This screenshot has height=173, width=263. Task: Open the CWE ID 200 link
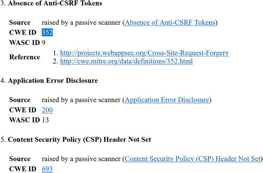tap(47, 110)
